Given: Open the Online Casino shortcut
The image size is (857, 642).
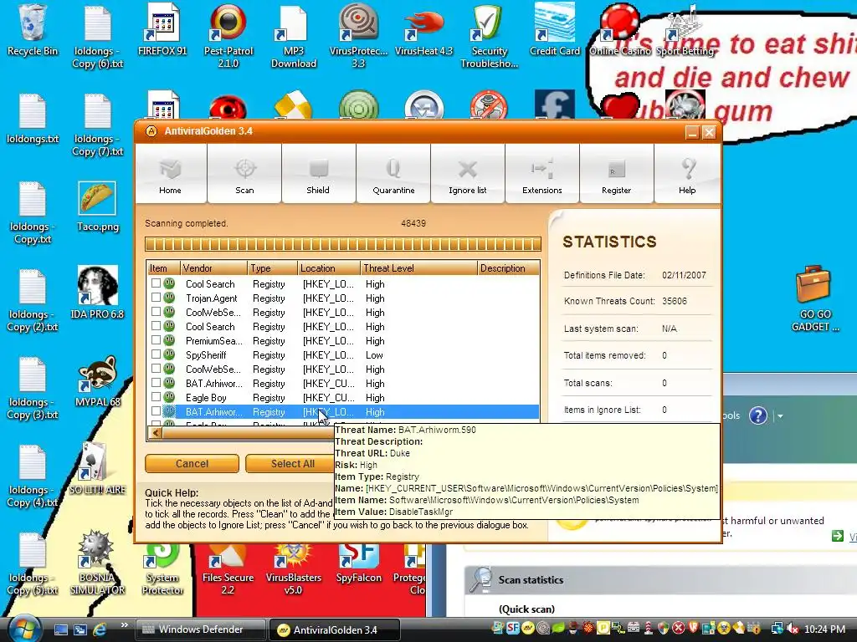Looking at the screenshot, I should point(620,30).
